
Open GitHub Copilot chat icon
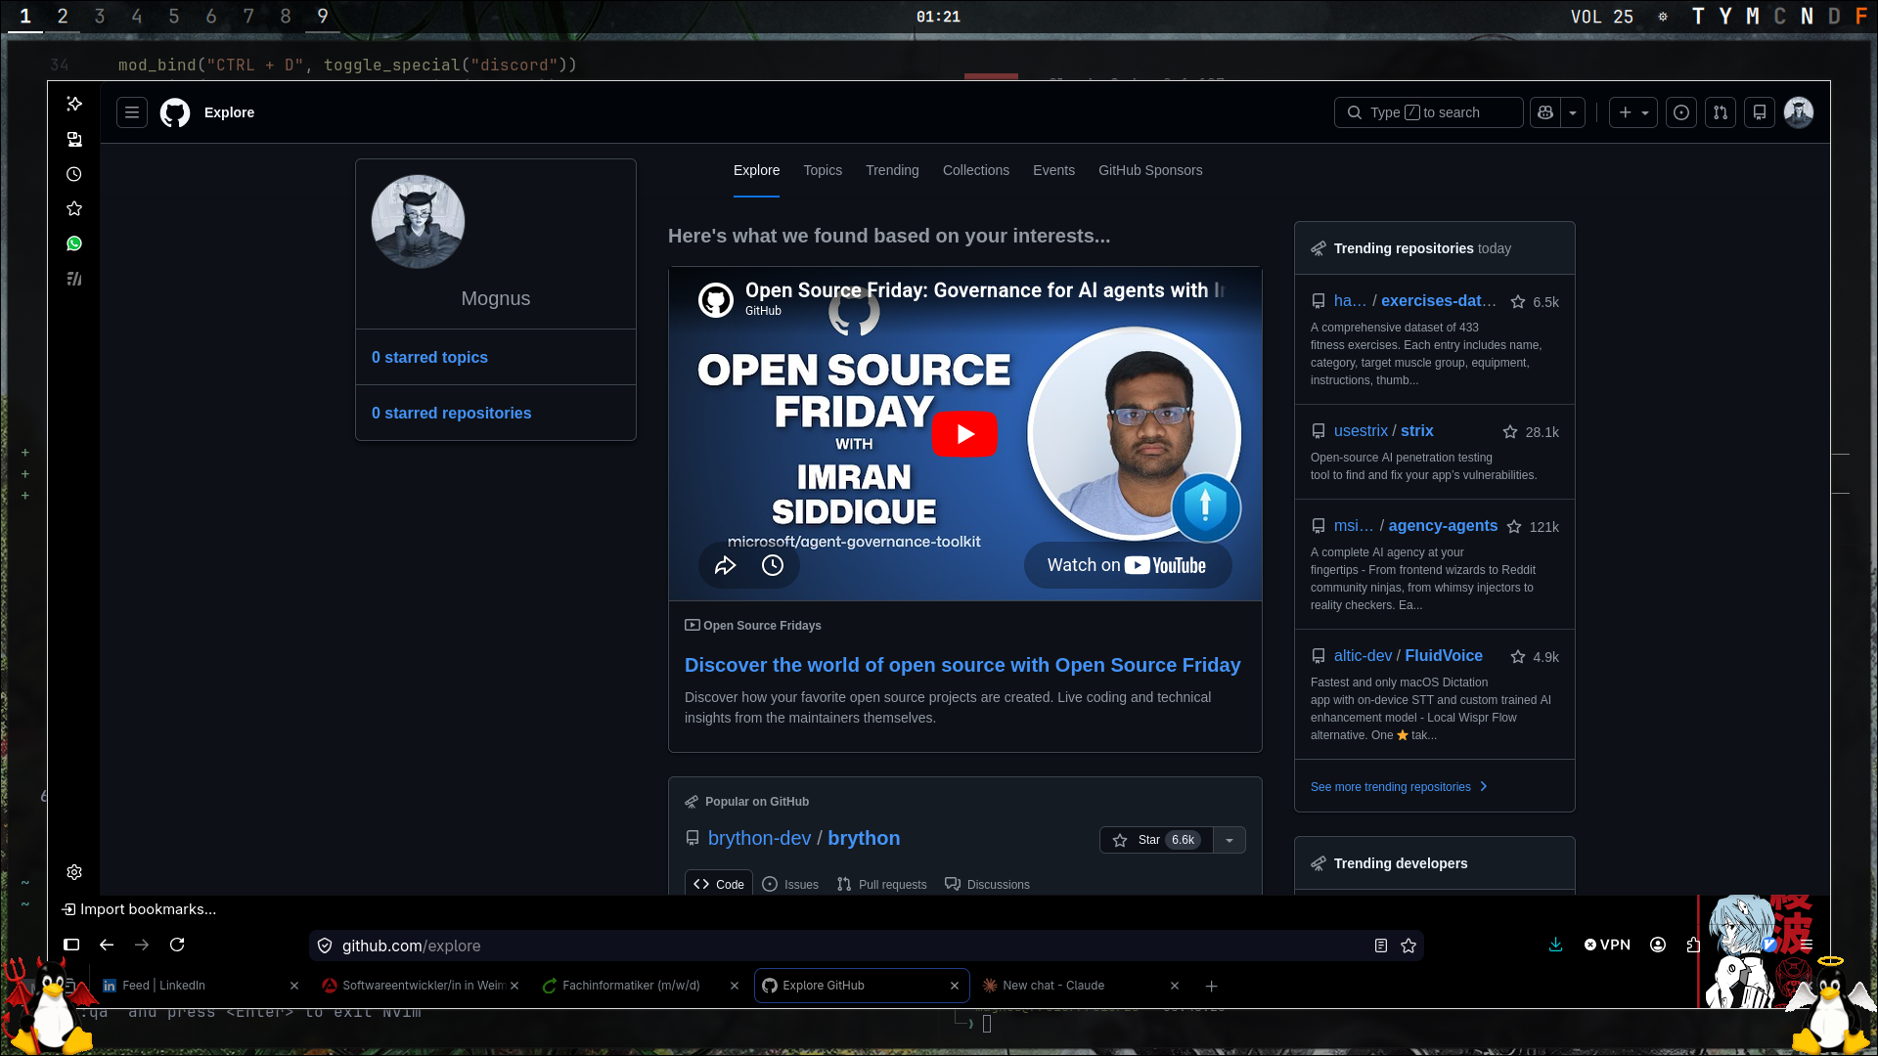(1545, 112)
